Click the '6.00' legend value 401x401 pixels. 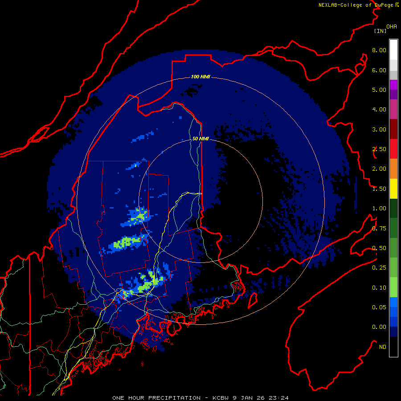click(379, 70)
